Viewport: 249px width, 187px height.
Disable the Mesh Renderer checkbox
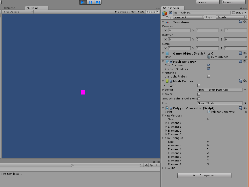point(171,61)
